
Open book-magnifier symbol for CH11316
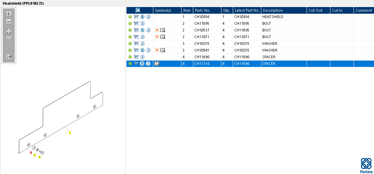[x=157, y=64]
